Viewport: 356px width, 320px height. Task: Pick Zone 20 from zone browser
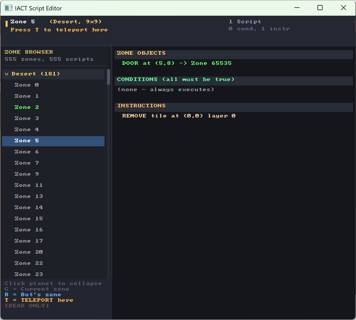point(53,252)
